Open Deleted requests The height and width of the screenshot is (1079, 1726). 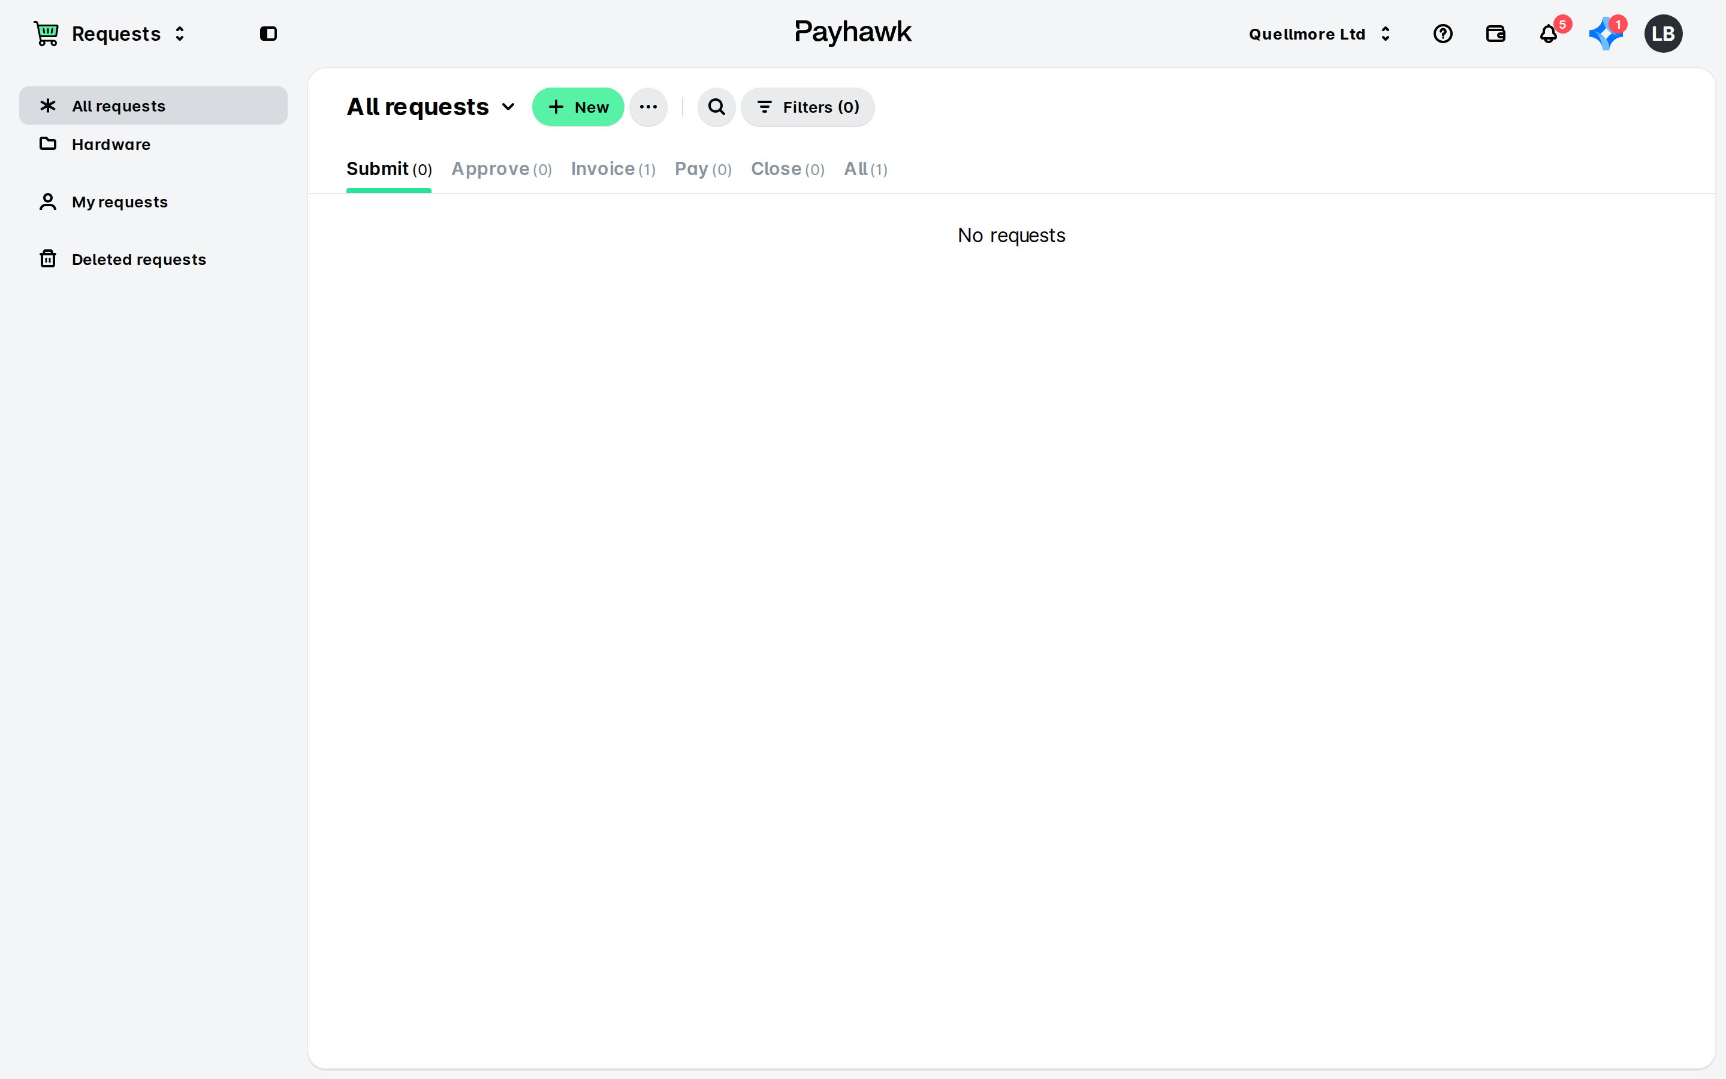tap(153, 259)
